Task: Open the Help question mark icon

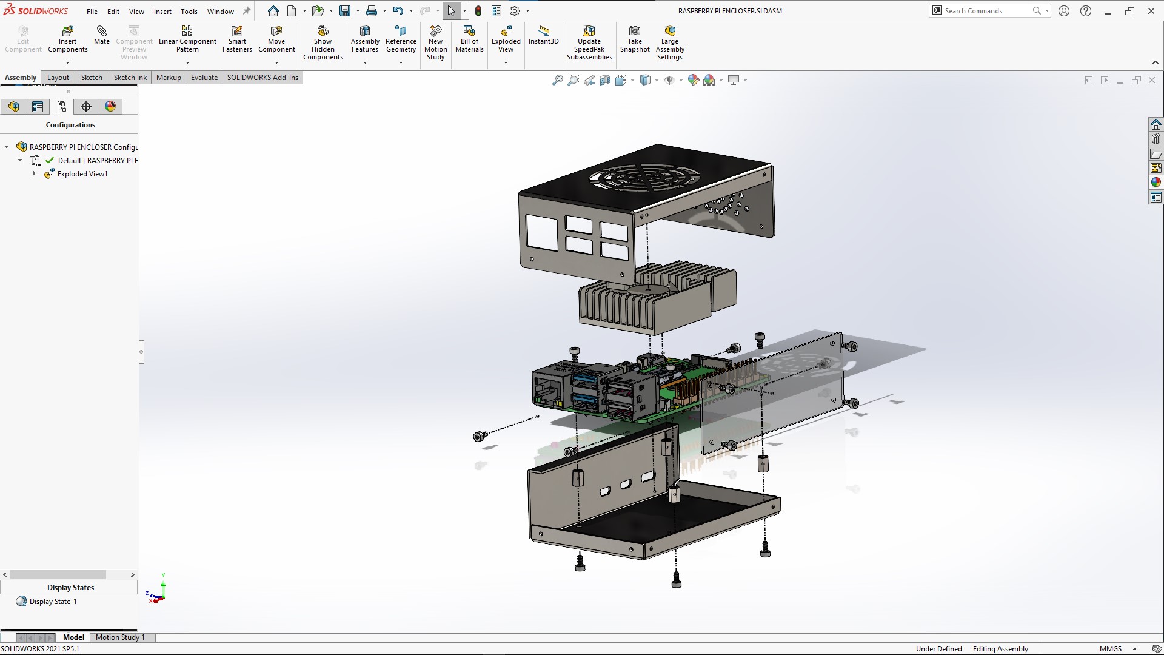Action: [1086, 11]
